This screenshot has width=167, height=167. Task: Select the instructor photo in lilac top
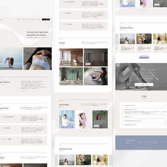[83, 119]
